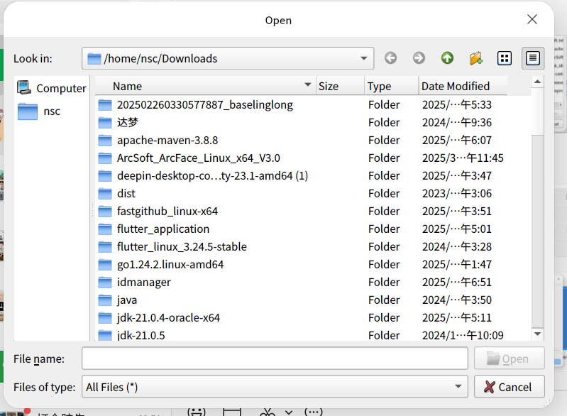Viewport: 567px width, 416px height.
Task: Switch to detail view mode
Action: pyautogui.click(x=533, y=58)
